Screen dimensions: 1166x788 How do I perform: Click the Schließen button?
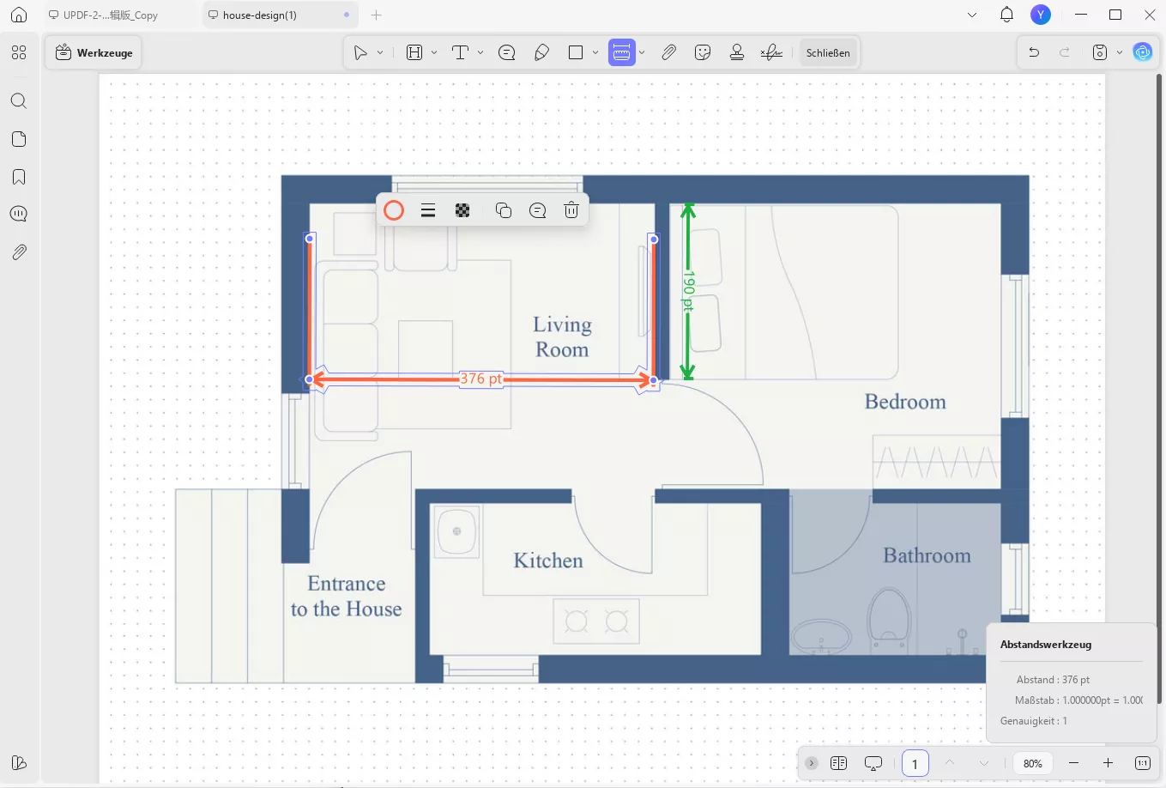point(827,52)
